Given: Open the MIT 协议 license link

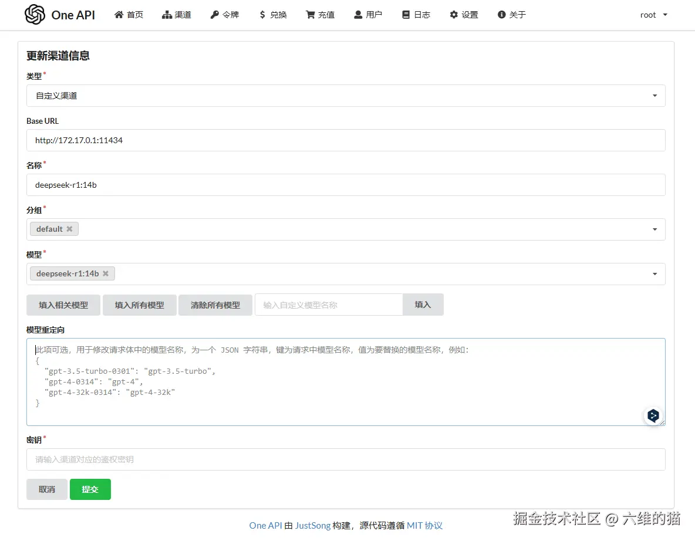Looking at the screenshot, I should (424, 526).
